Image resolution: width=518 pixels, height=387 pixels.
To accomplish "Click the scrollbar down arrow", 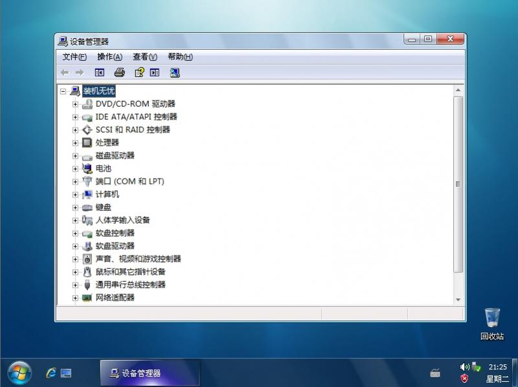I will (x=458, y=300).
